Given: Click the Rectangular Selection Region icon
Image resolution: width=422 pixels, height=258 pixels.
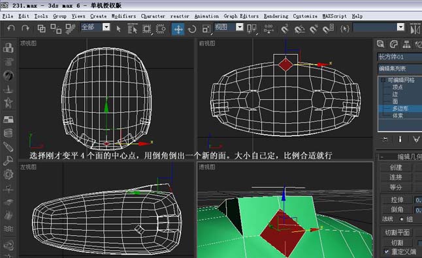Looking at the screenshot, I should [x=147, y=29].
